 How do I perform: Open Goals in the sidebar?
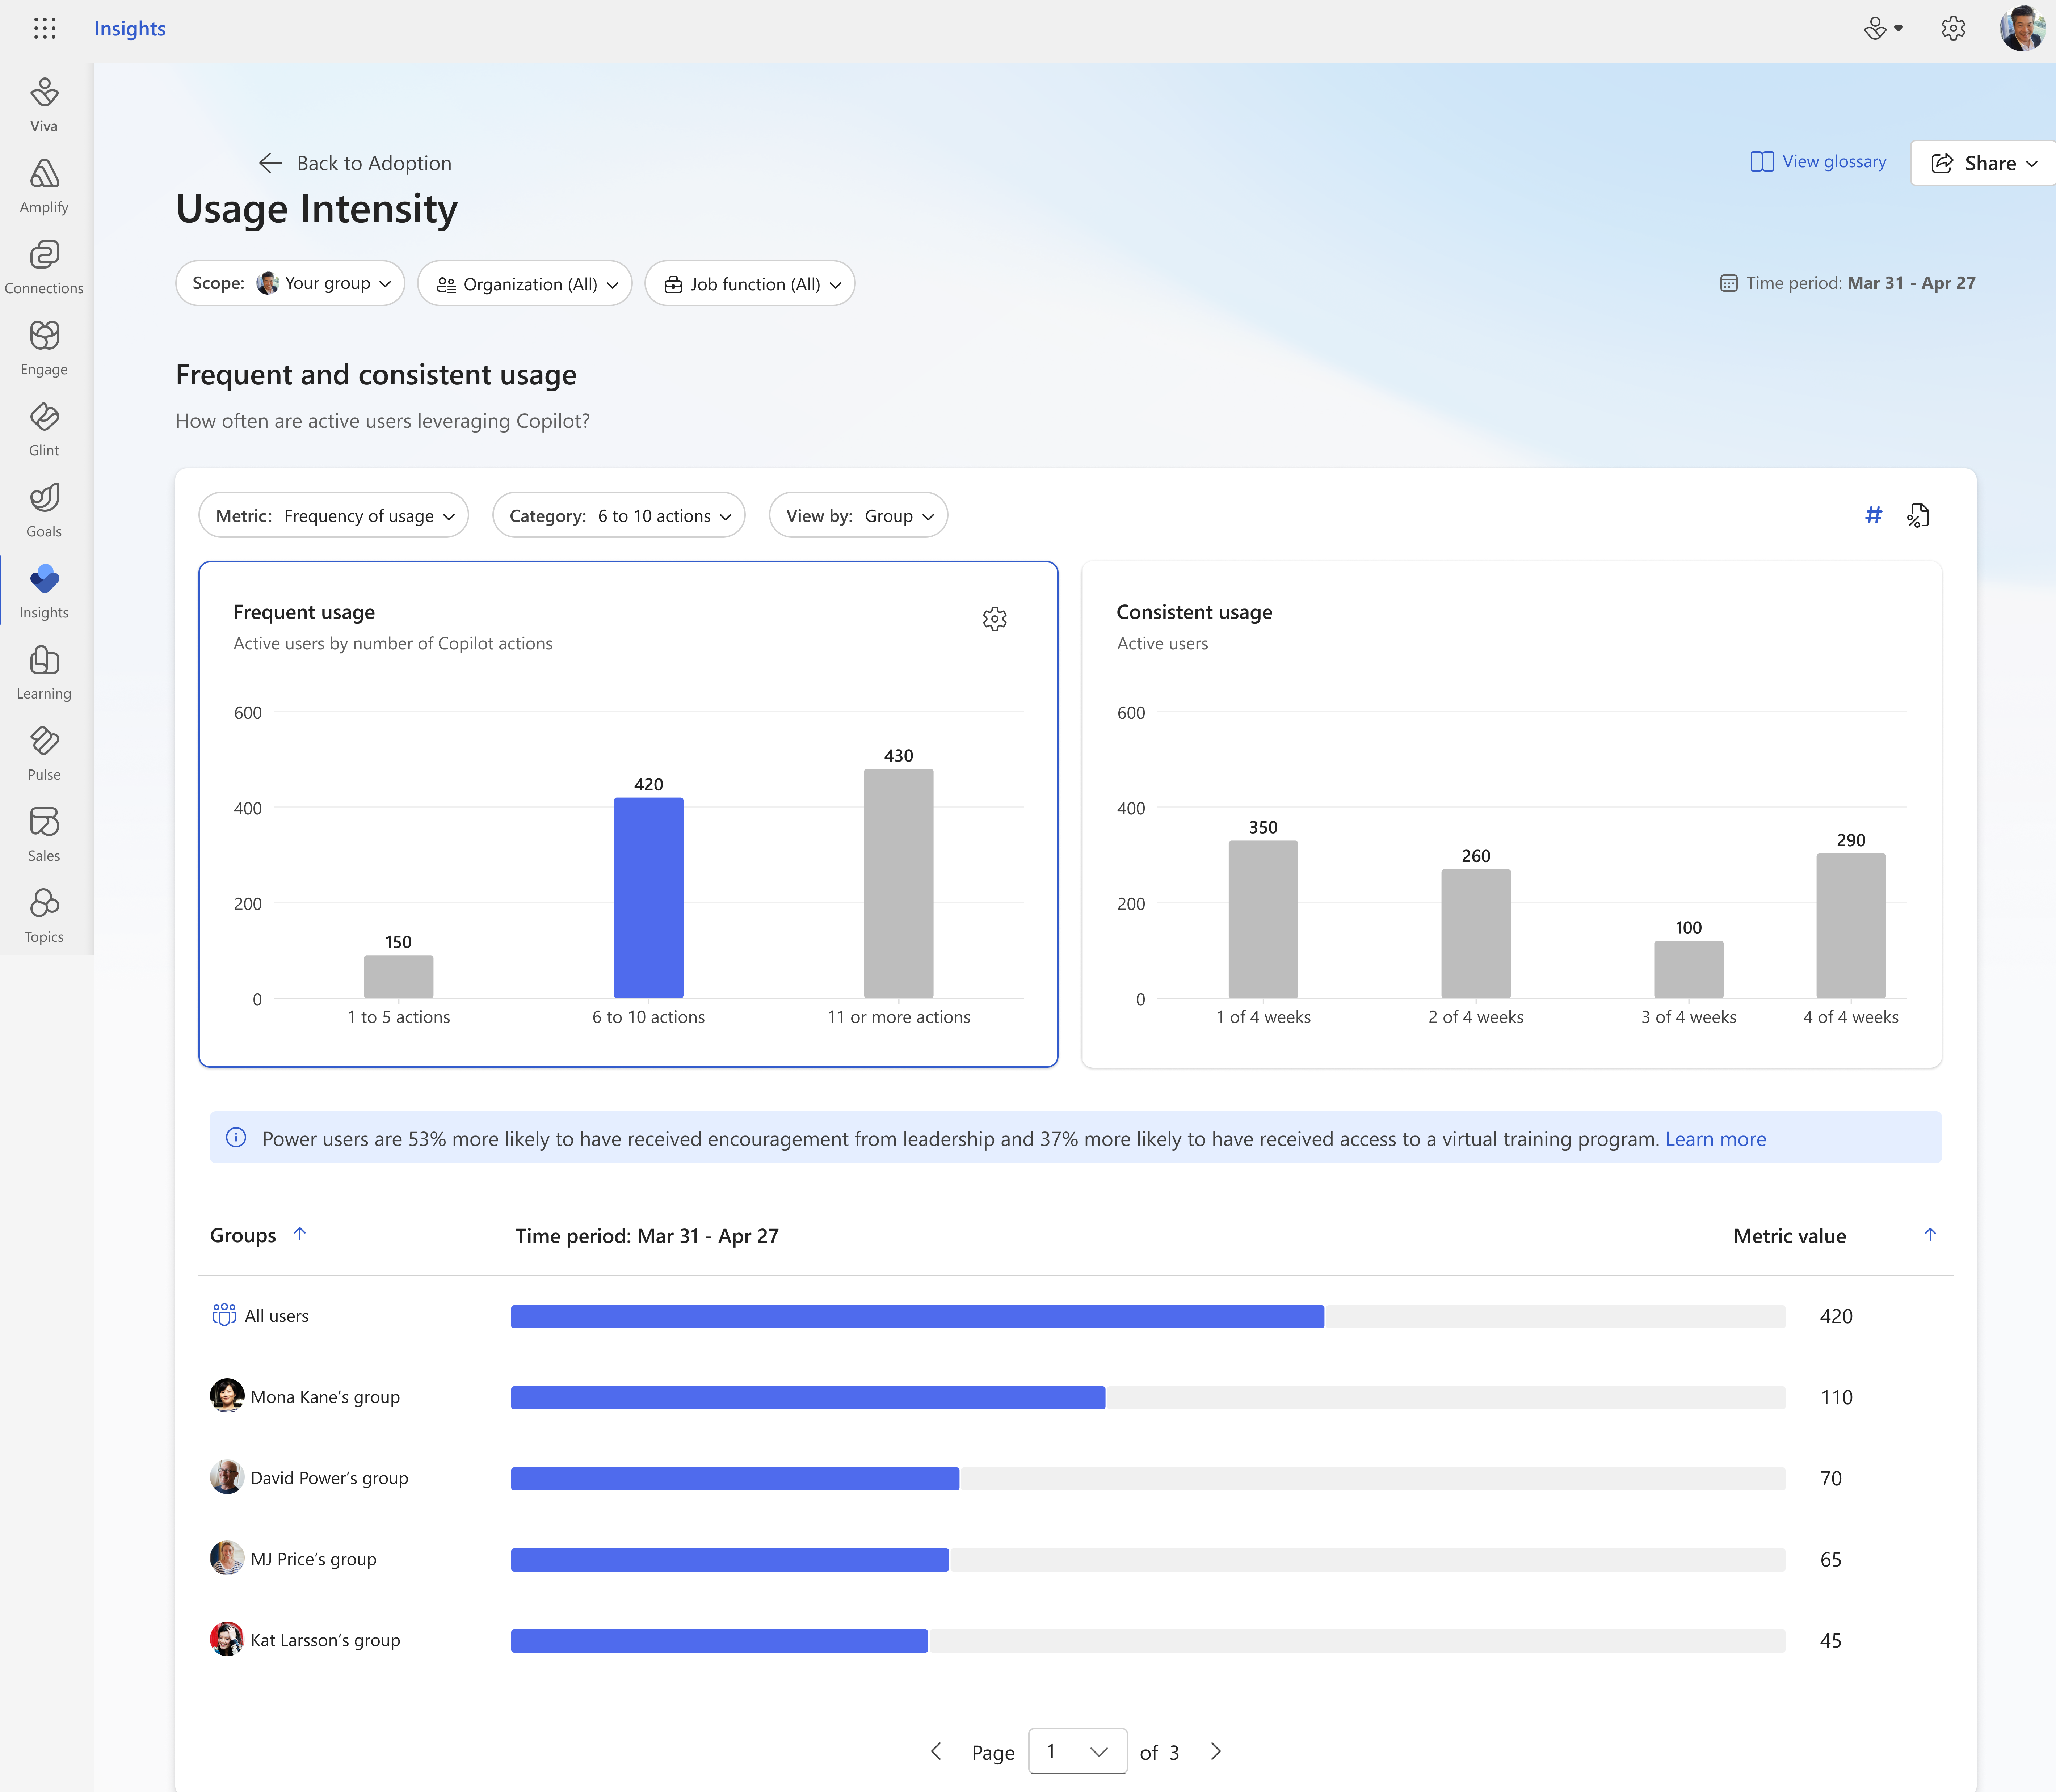(44, 510)
